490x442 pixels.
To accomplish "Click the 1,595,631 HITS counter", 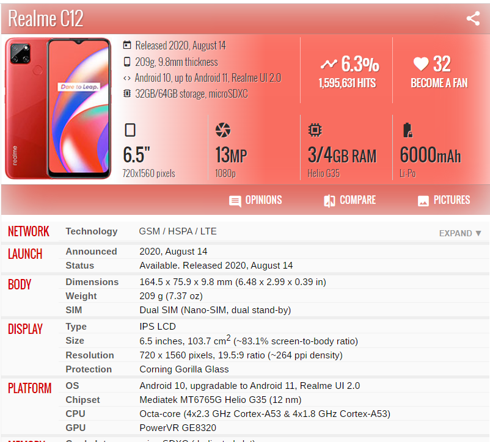I will [x=347, y=83].
